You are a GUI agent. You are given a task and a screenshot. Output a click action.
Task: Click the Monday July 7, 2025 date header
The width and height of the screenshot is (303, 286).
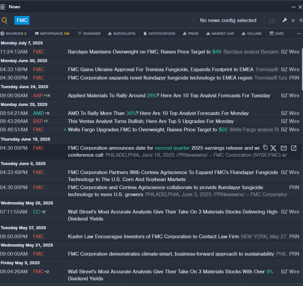tap(22, 43)
